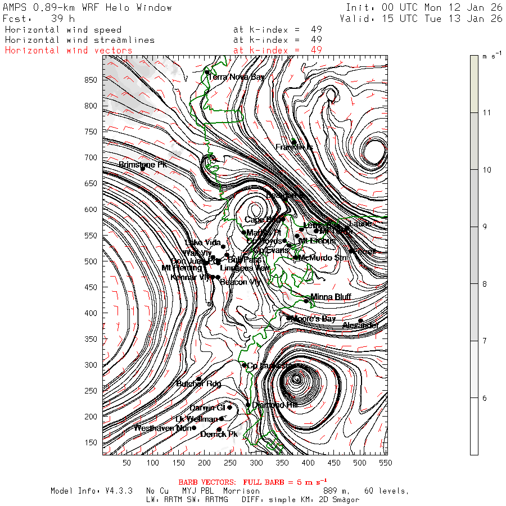Click the Butcher Rdg label
Image resolution: width=506 pixels, height=506 pixels.
coord(198,383)
